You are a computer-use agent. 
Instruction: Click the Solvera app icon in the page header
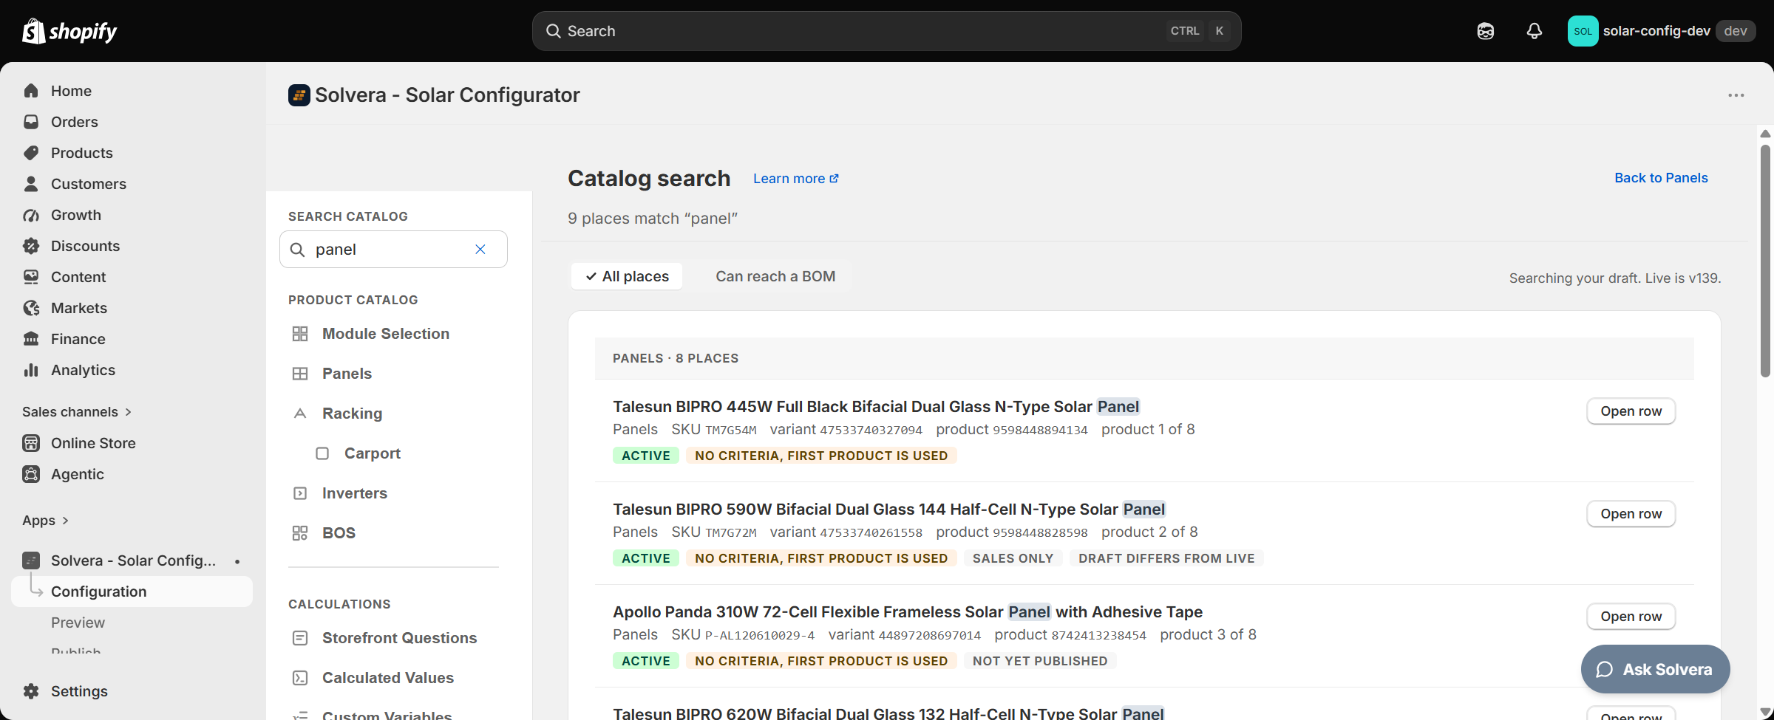tap(299, 95)
